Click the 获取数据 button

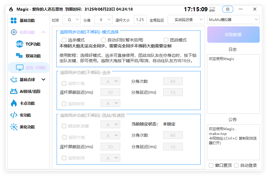pos(233,34)
